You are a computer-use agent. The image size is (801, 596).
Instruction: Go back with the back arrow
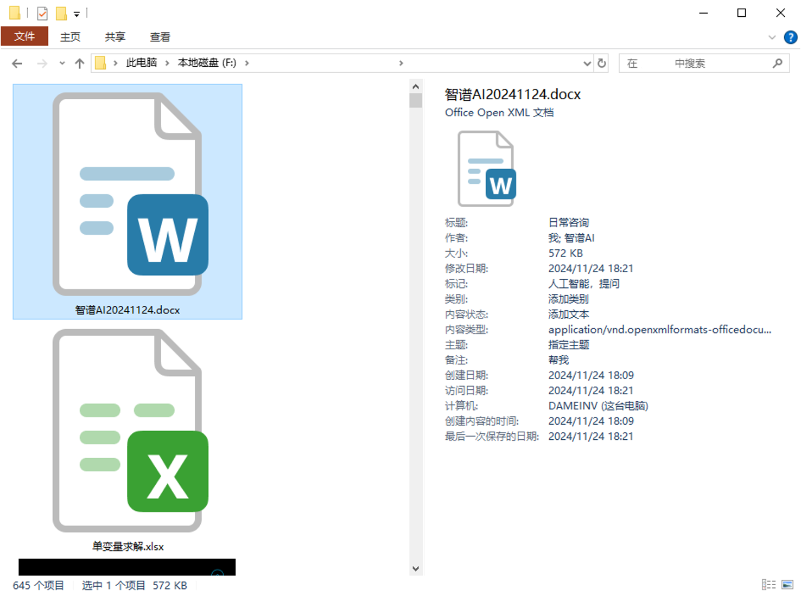click(x=17, y=63)
